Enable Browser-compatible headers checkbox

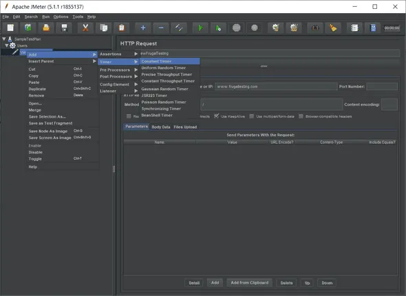[301, 116]
